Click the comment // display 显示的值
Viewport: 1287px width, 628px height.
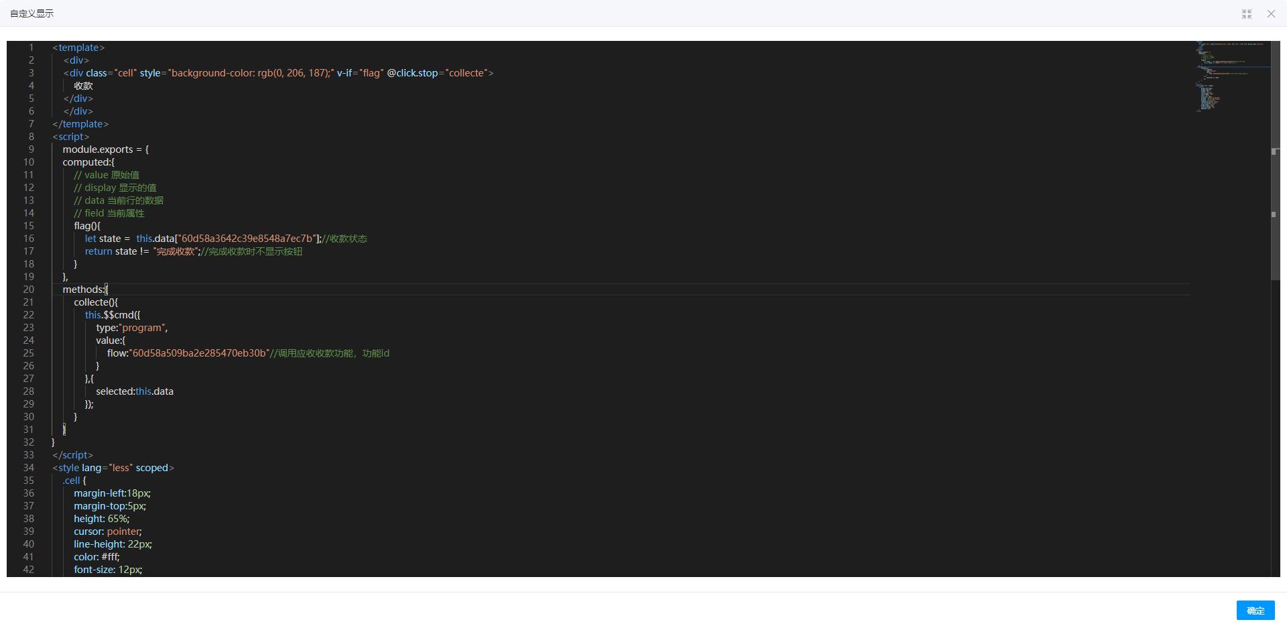click(115, 188)
